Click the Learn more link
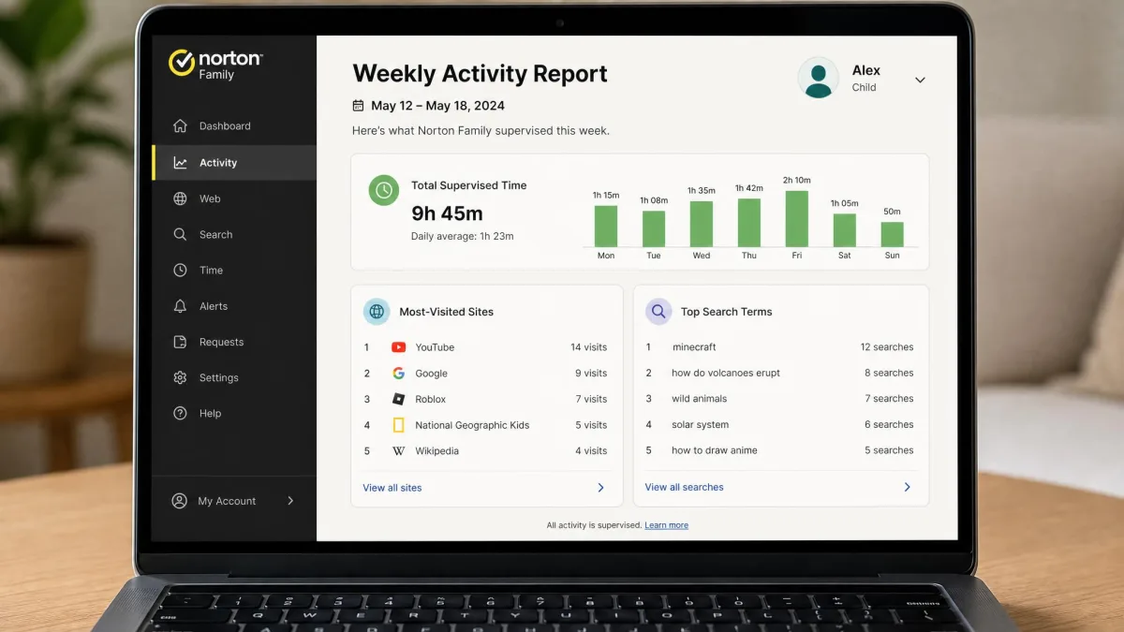1124x632 pixels. point(666,525)
